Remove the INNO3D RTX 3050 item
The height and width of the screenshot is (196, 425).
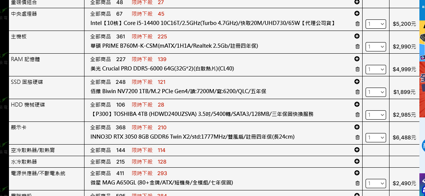(357, 137)
